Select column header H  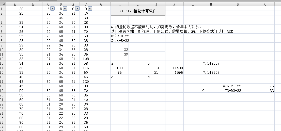tap(119, 4)
